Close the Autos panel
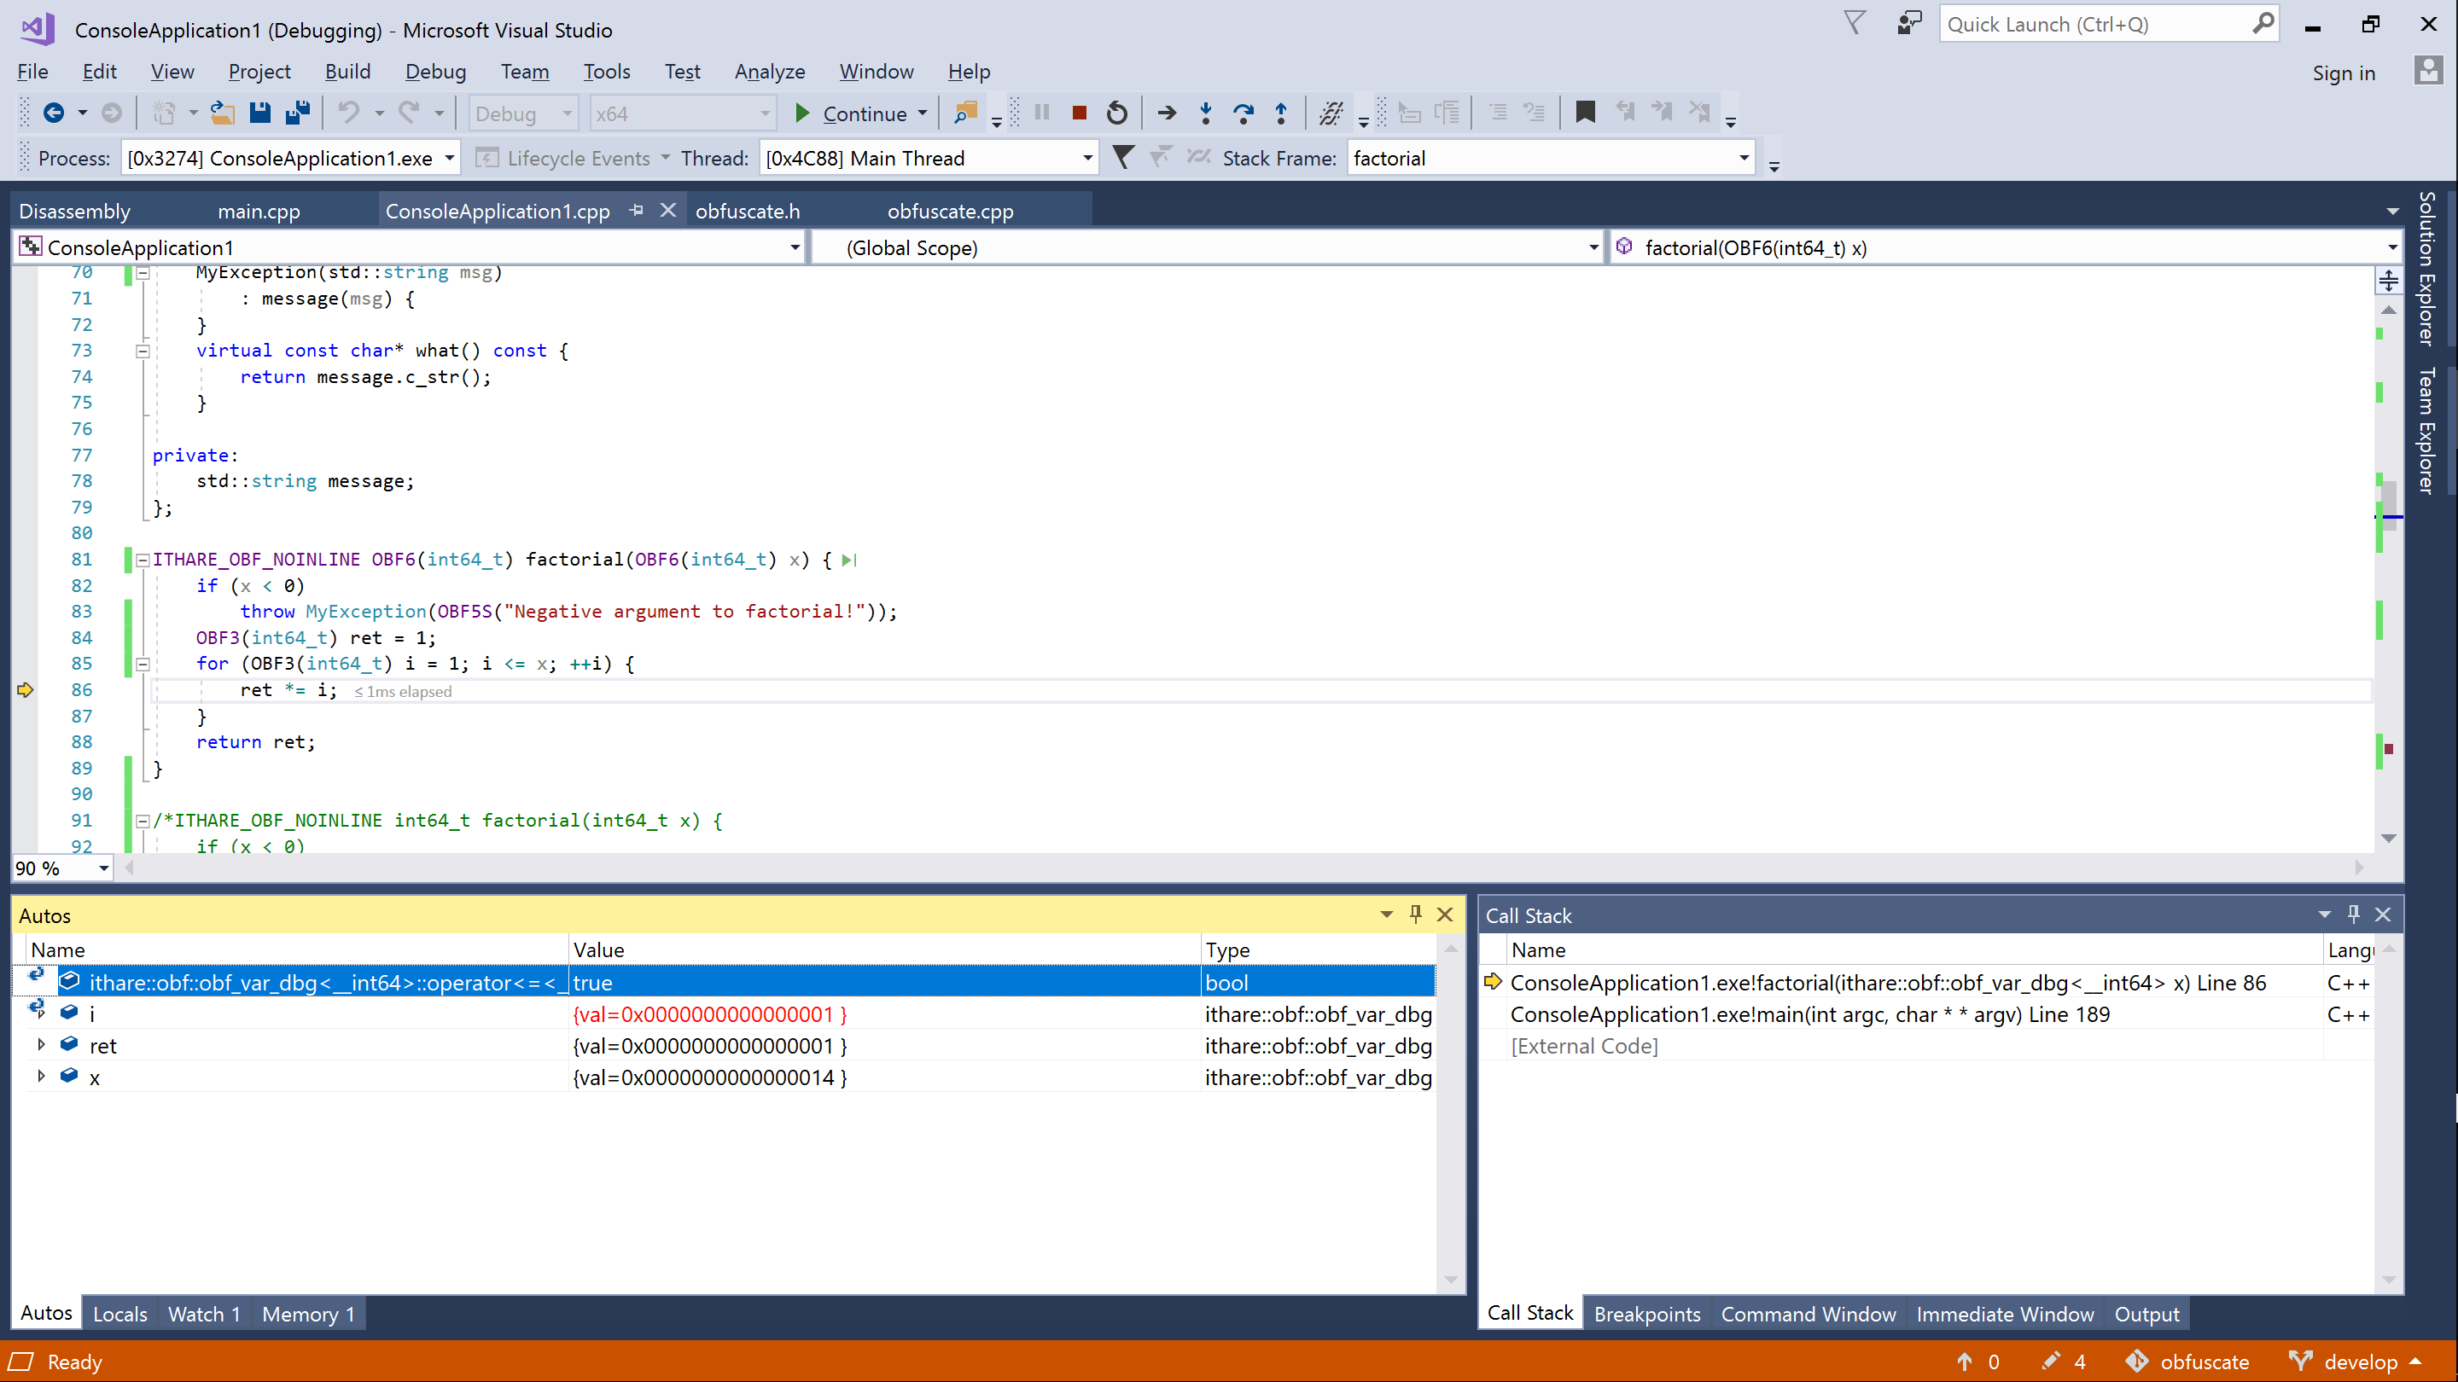The image size is (2458, 1382). tap(1446, 915)
